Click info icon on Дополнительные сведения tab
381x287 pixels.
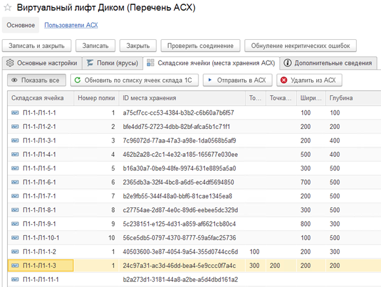coord(288,63)
